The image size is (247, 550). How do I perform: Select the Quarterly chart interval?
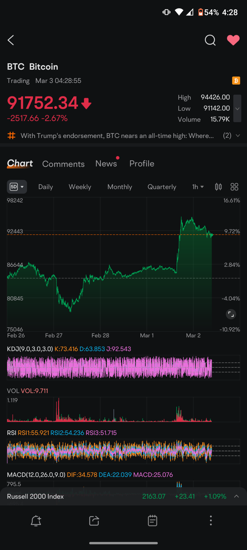pos(162,187)
